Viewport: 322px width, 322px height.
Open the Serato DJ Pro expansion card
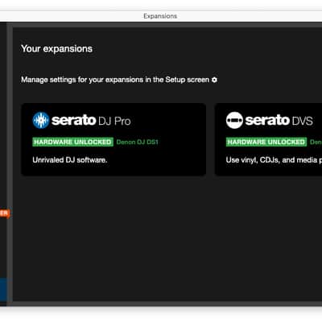pos(114,139)
